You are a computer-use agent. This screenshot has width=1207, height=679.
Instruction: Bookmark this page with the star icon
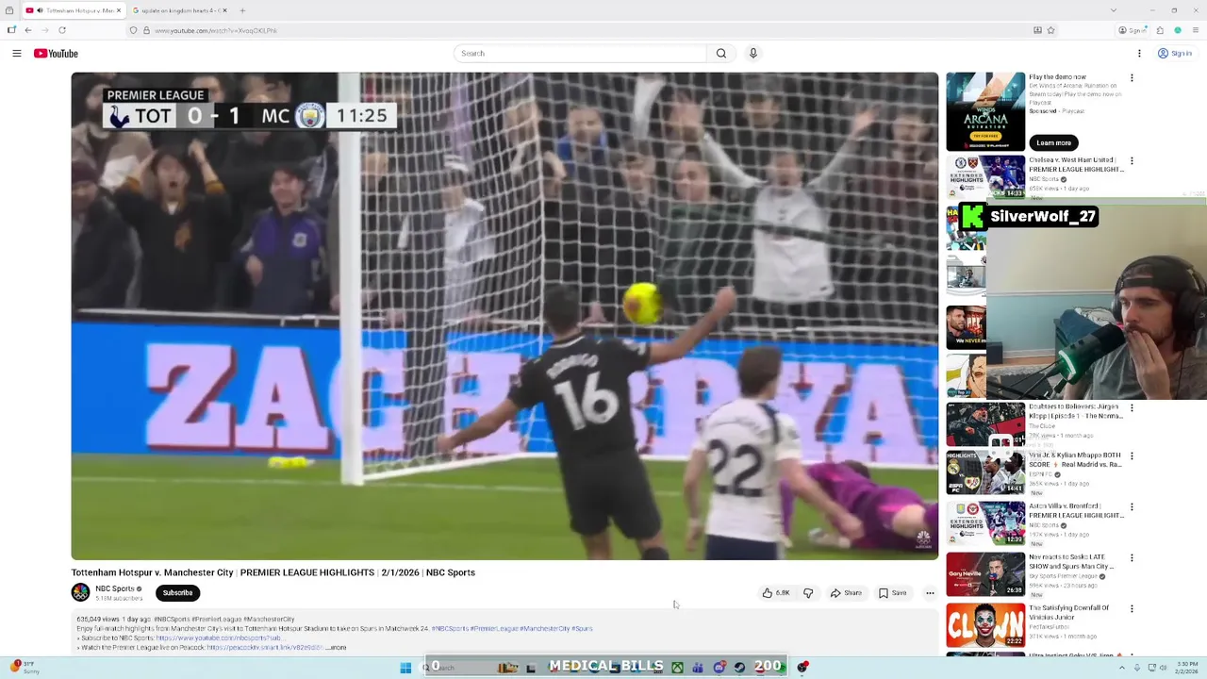click(1050, 30)
